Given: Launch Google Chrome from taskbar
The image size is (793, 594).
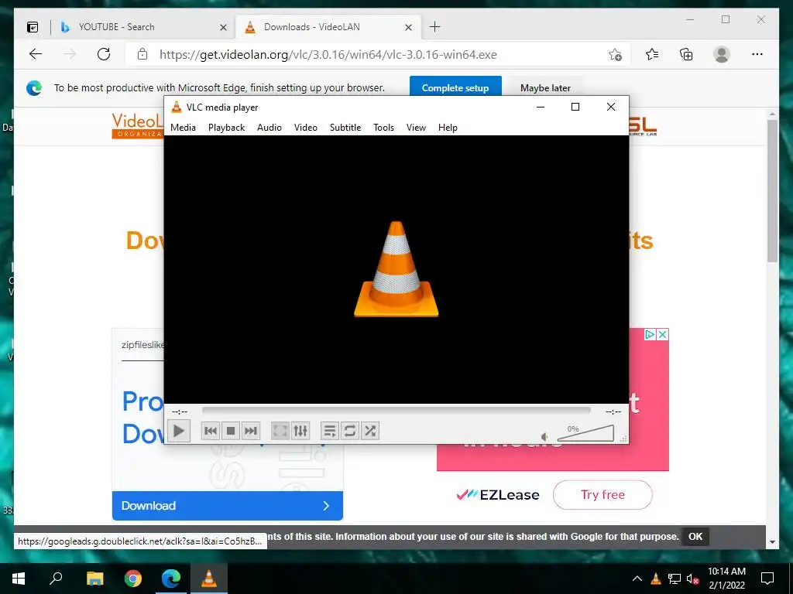Looking at the screenshot, I should click(133, 579).
